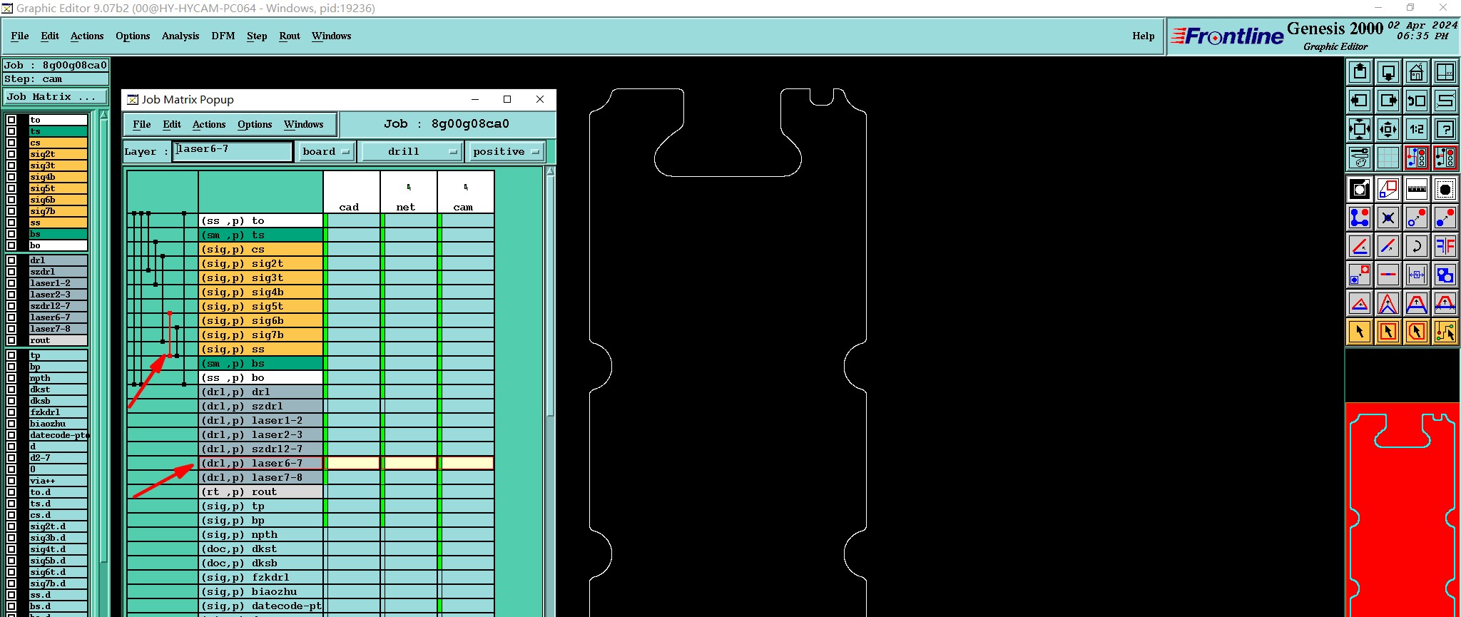
Task: Select the '(drl,p) laser7-8' matrix row
Action: pos(261,477)
